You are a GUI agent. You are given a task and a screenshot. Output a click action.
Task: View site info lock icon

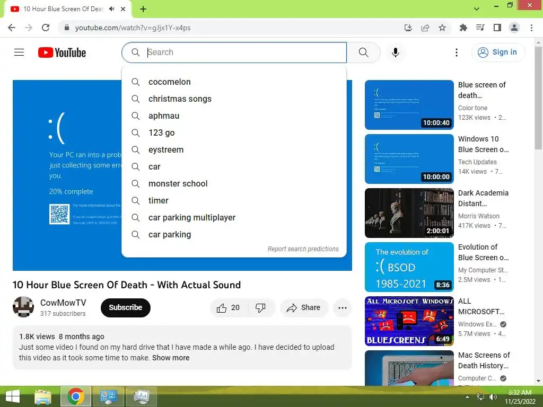coord(67,28)
